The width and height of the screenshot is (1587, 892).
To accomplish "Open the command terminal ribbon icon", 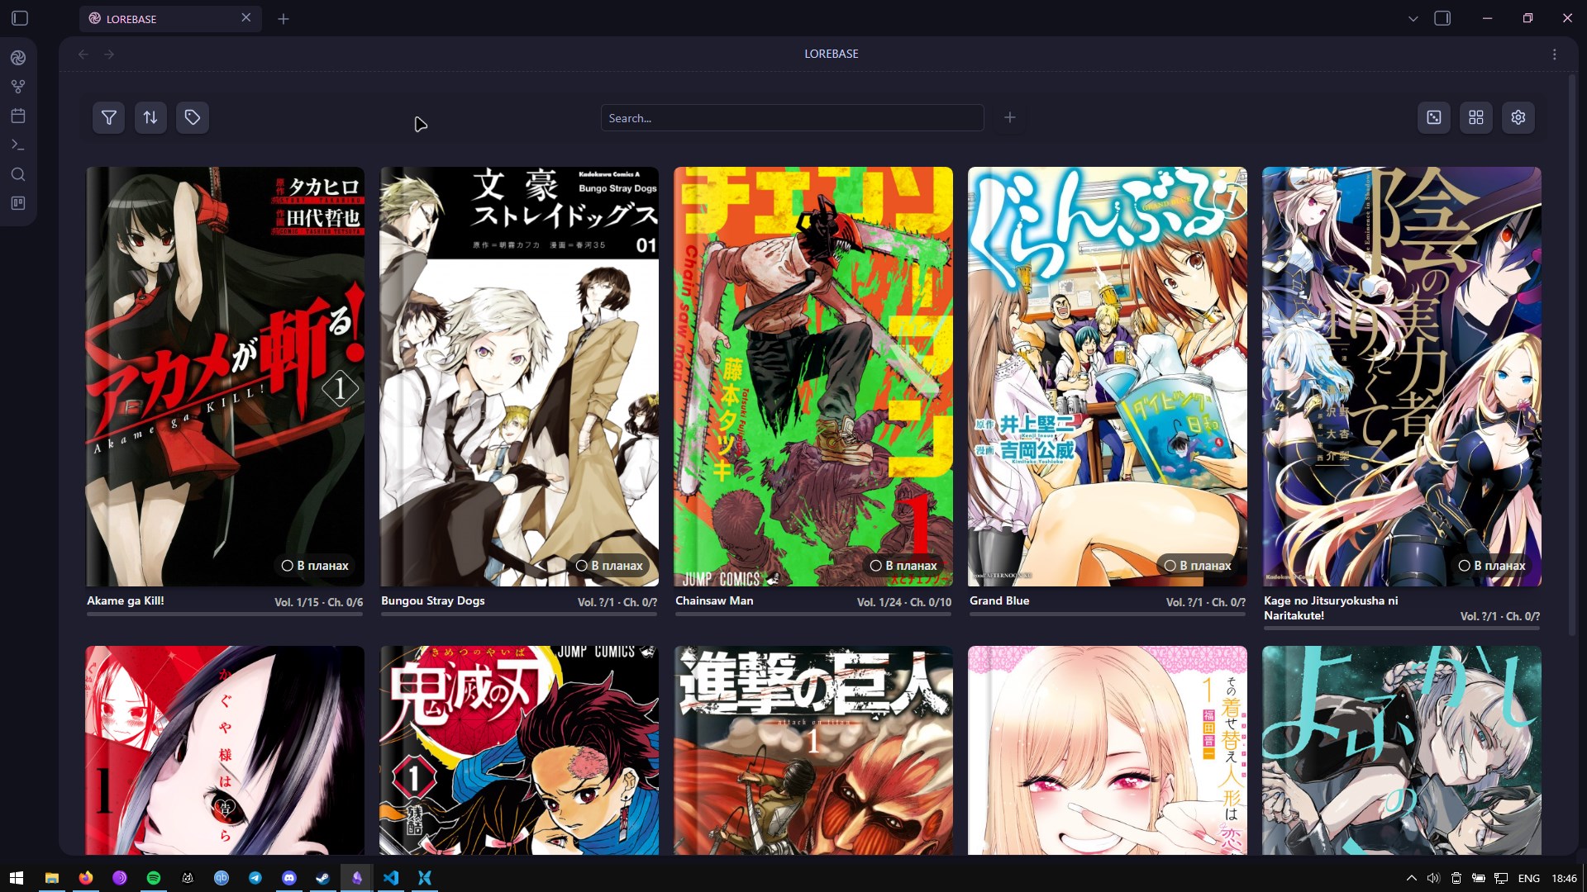I will click(x=18, y=145).
